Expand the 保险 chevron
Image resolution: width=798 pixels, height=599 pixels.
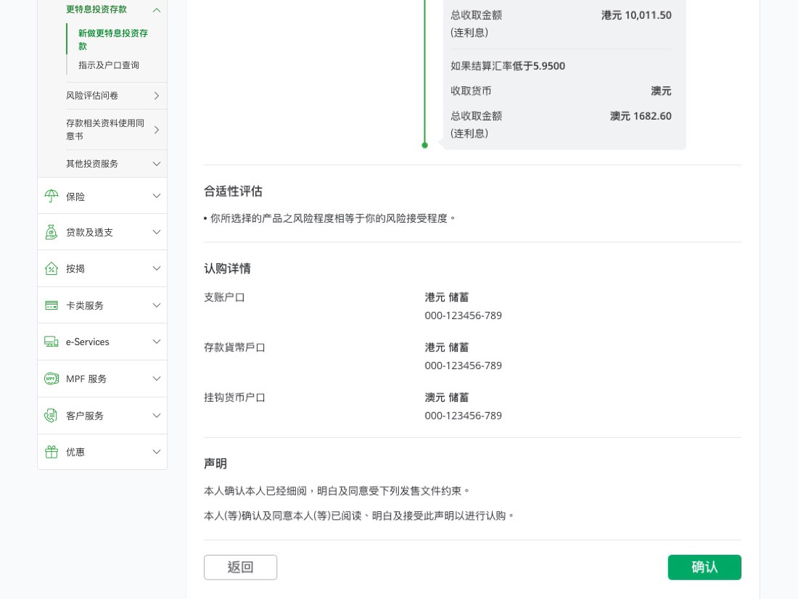coord(157,196)
